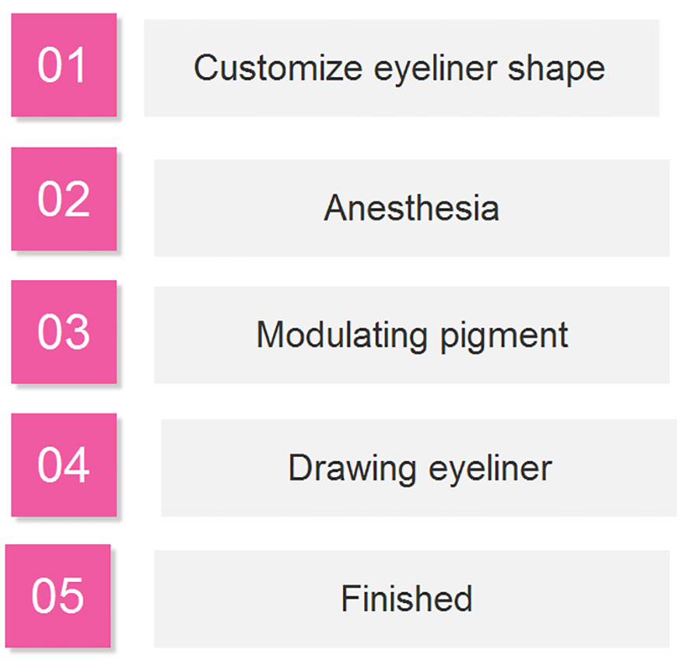Click the word eyeliner in step four
The image size is (683, 660).
tap(491, 469)
